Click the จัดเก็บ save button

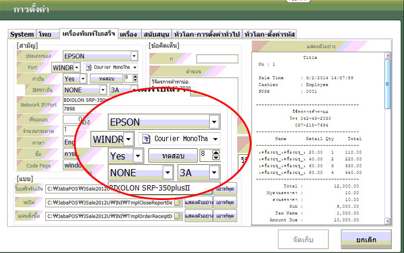(x=303, y=239)
